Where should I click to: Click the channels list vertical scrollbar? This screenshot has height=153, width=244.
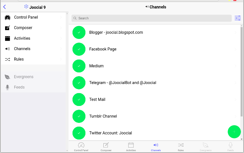pos(242,71)
